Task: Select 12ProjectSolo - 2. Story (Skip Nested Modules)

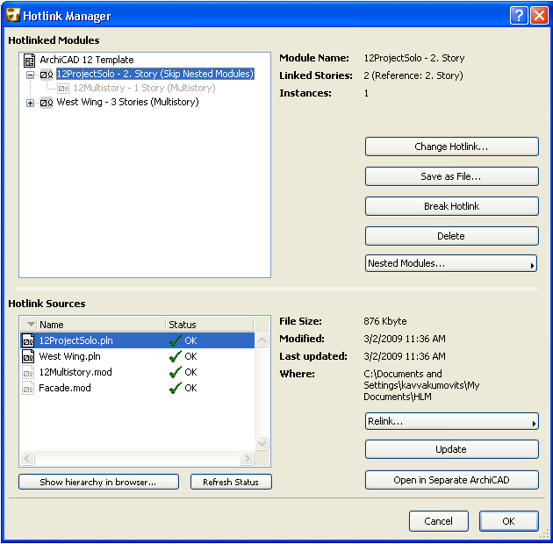Action: point(154,74)
